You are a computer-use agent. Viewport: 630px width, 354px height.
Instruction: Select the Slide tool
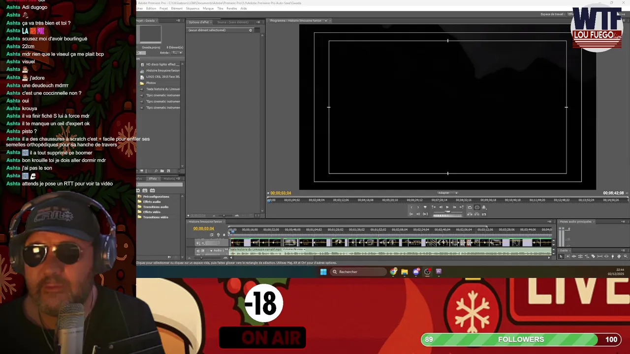tap(606, 257)
